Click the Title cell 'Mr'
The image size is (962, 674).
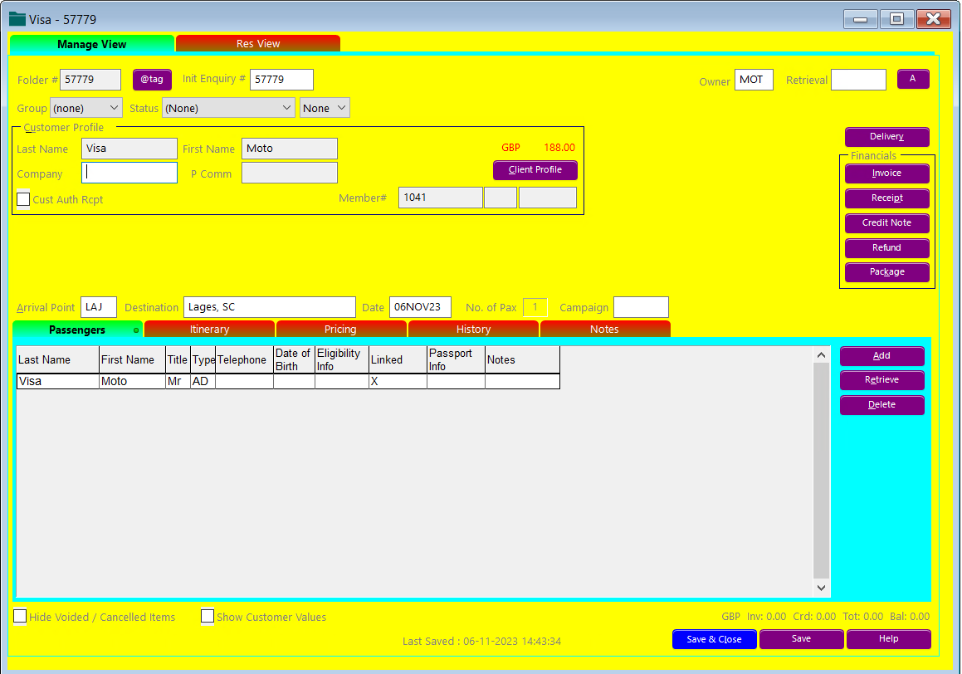[x=178, y=382]
